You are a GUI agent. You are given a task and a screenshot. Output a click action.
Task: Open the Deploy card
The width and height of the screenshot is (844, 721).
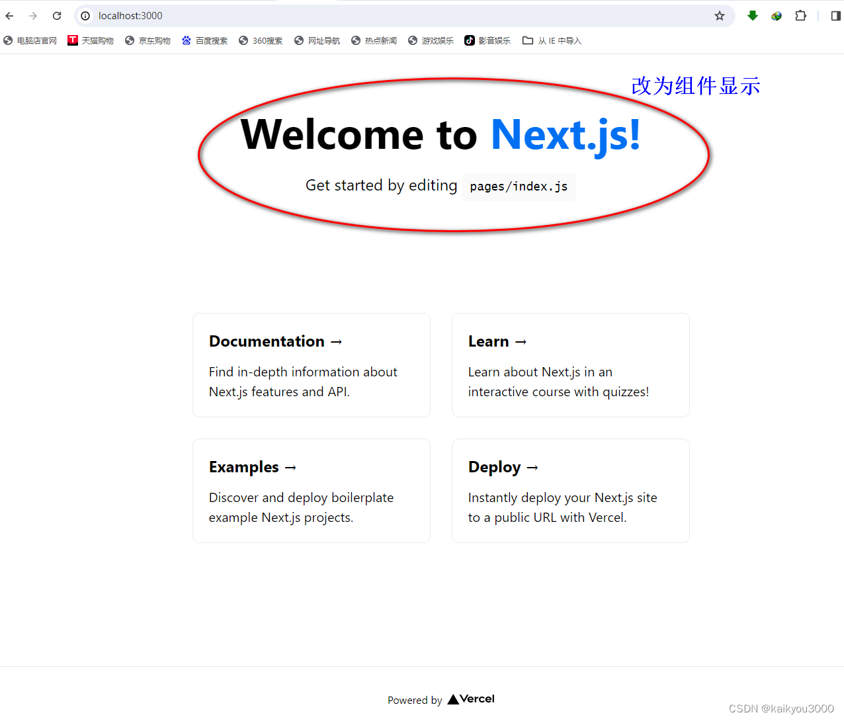point(571,491)
